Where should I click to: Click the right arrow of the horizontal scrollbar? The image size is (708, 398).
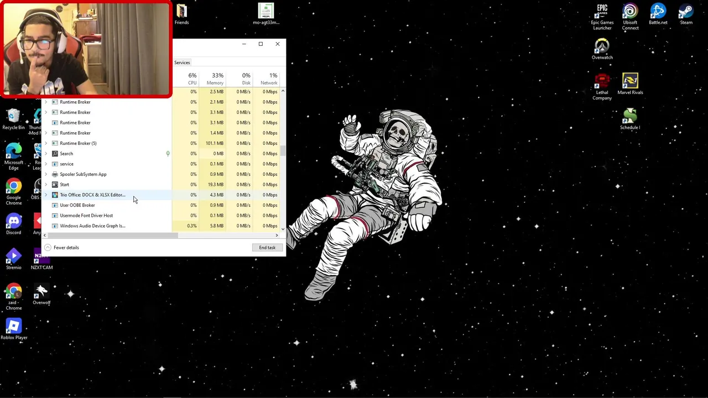pyautogui.click(x=277, y=235)
